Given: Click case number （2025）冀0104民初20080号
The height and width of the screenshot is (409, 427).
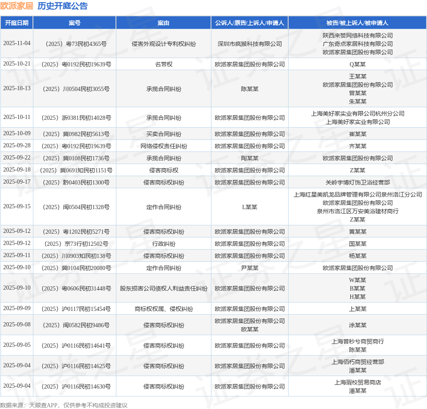Looking at the screenshot, I should click(x=75, y=268).
